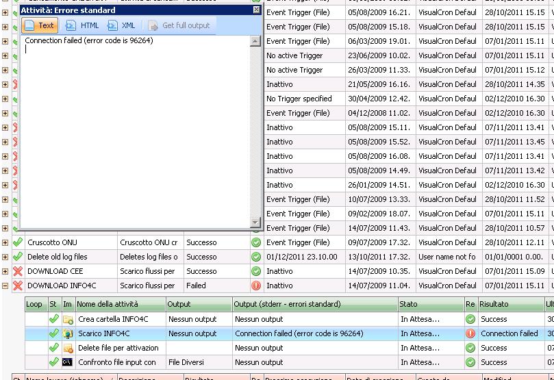Image resolution: width=554 pixels, height=380 pixels.
Task: Click red failed result icon on DOWNLOAD INFO4C
Action: pos(256,286)
